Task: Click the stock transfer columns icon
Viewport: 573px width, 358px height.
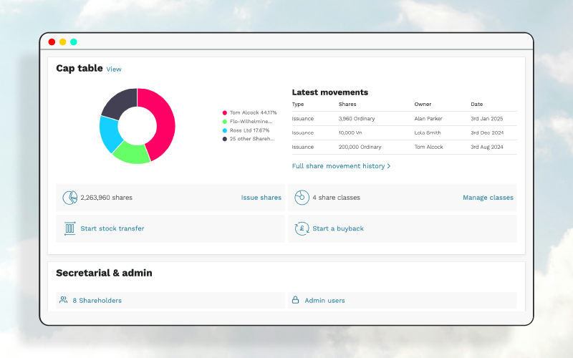Action: [x=69, y=228]
